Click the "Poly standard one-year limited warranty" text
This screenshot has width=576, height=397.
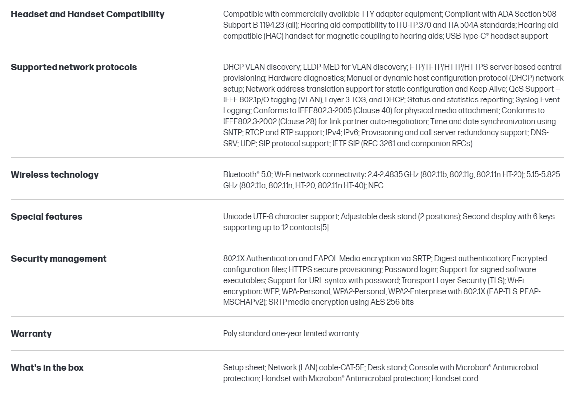[291, 334]
